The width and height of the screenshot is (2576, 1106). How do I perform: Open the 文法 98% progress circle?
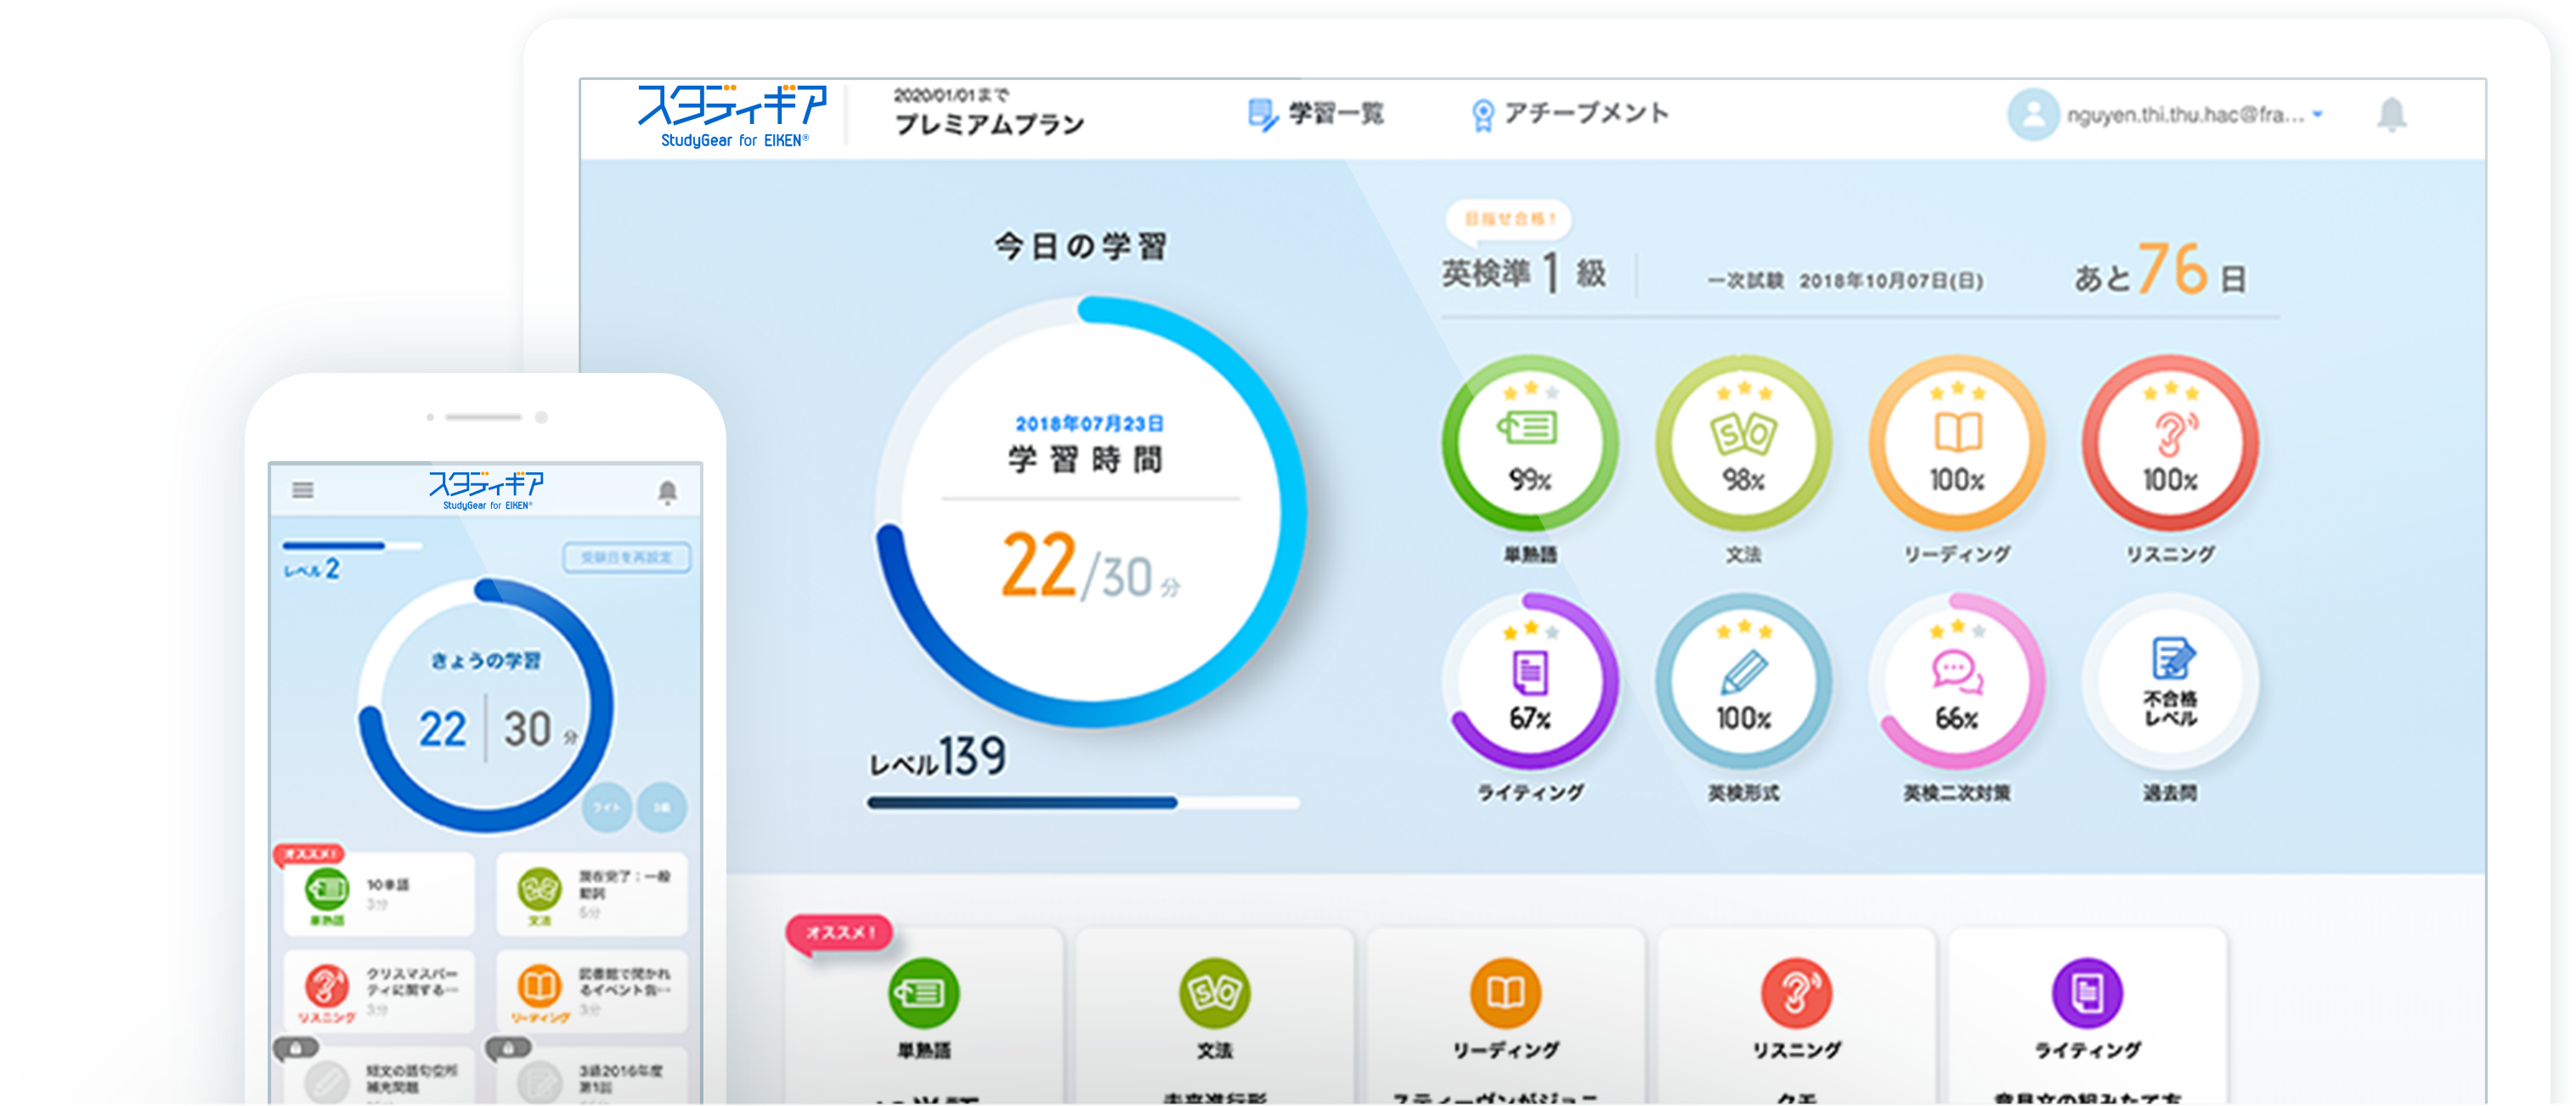click(1743, 444)
